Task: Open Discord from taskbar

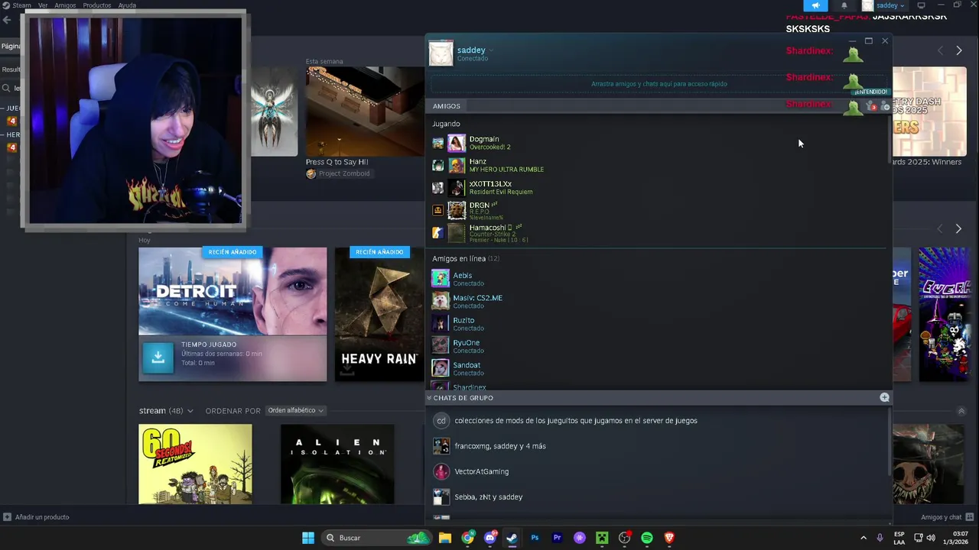Action: click(490, 538)
